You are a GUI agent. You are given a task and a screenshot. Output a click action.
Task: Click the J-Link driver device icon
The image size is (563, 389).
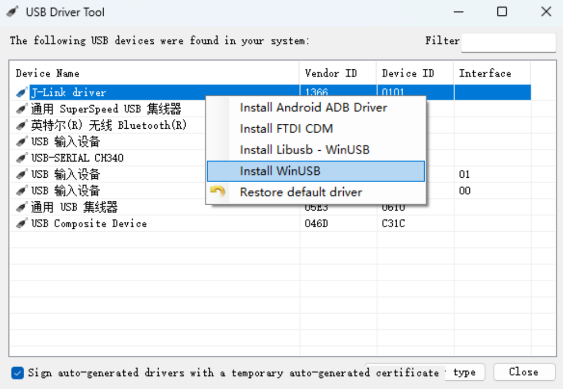pyautogui.click(x=21, y=92)
